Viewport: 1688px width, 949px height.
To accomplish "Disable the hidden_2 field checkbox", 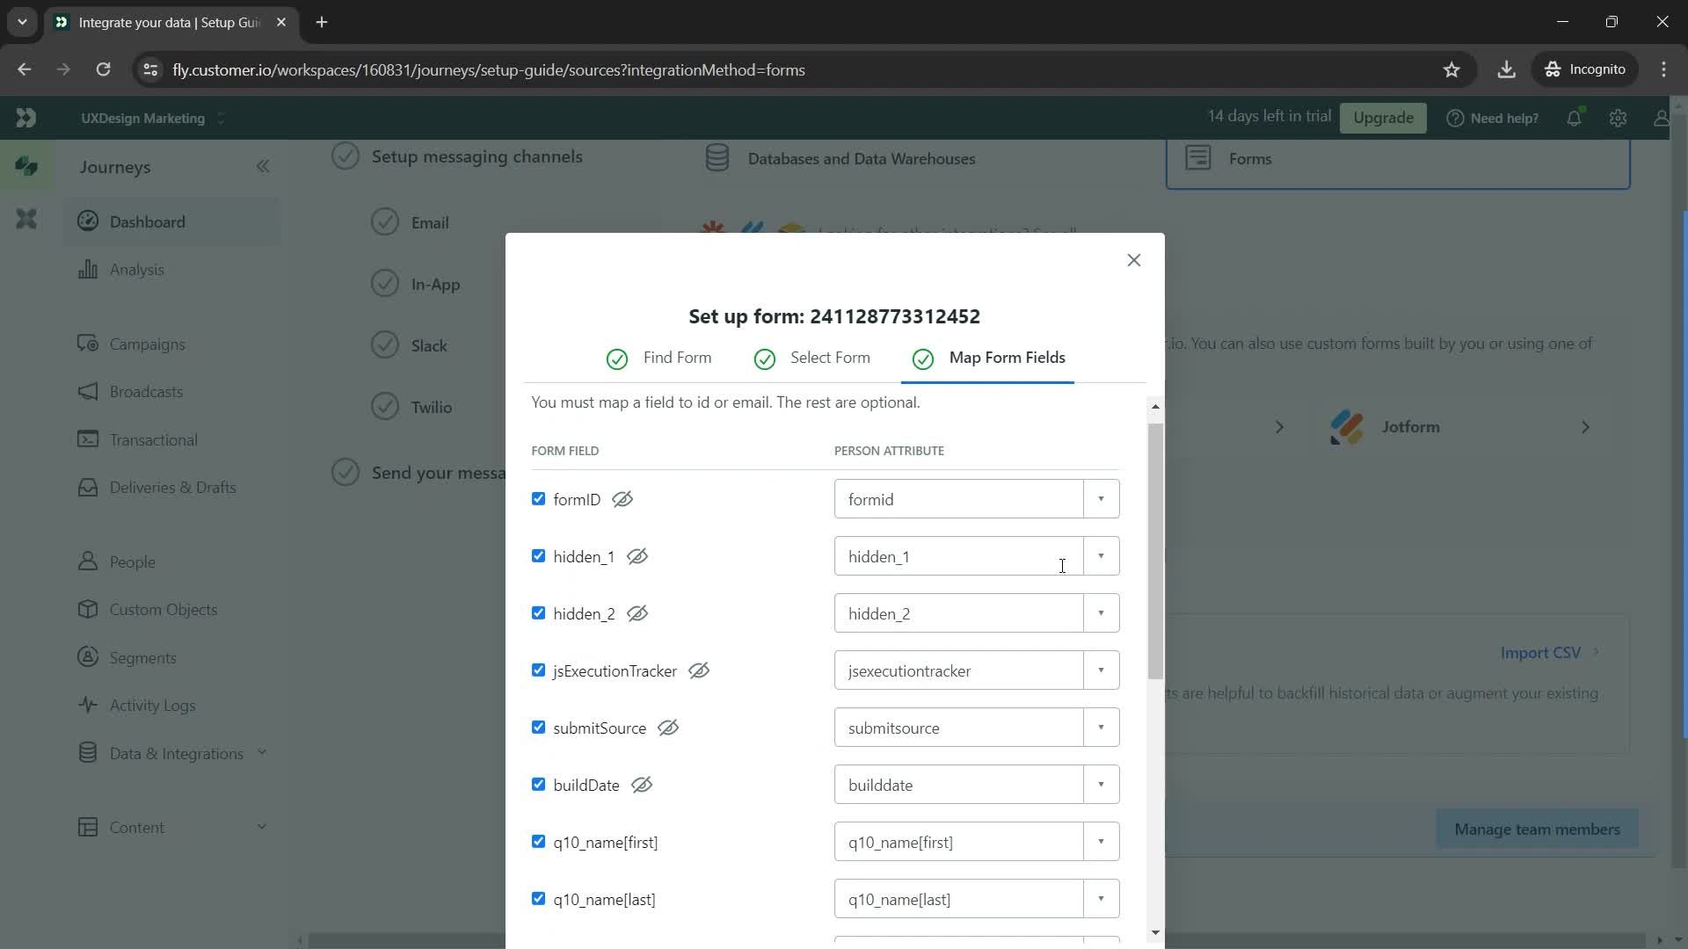I will click(538, 613).
